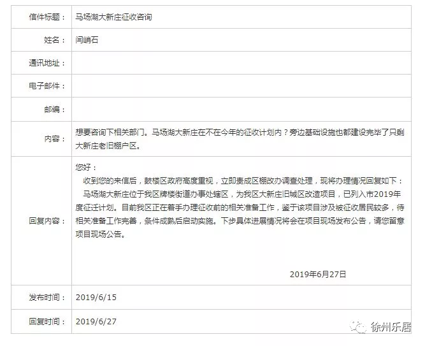Viewport: 425px width, 346px height.
Task: Click the 通讯地址 label
Action: 47,63
